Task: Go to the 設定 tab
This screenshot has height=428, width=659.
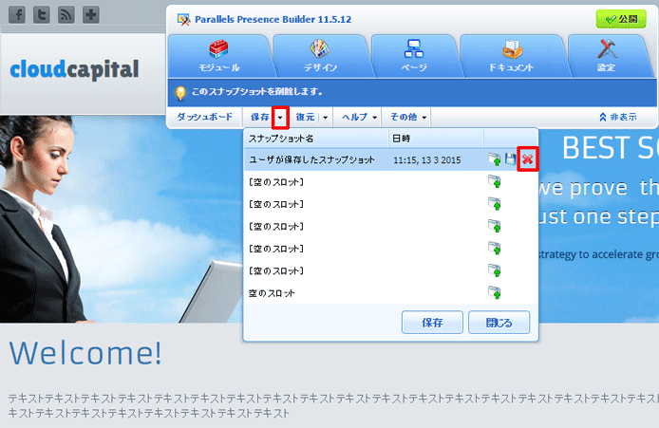Action: [x=606, y=57]
